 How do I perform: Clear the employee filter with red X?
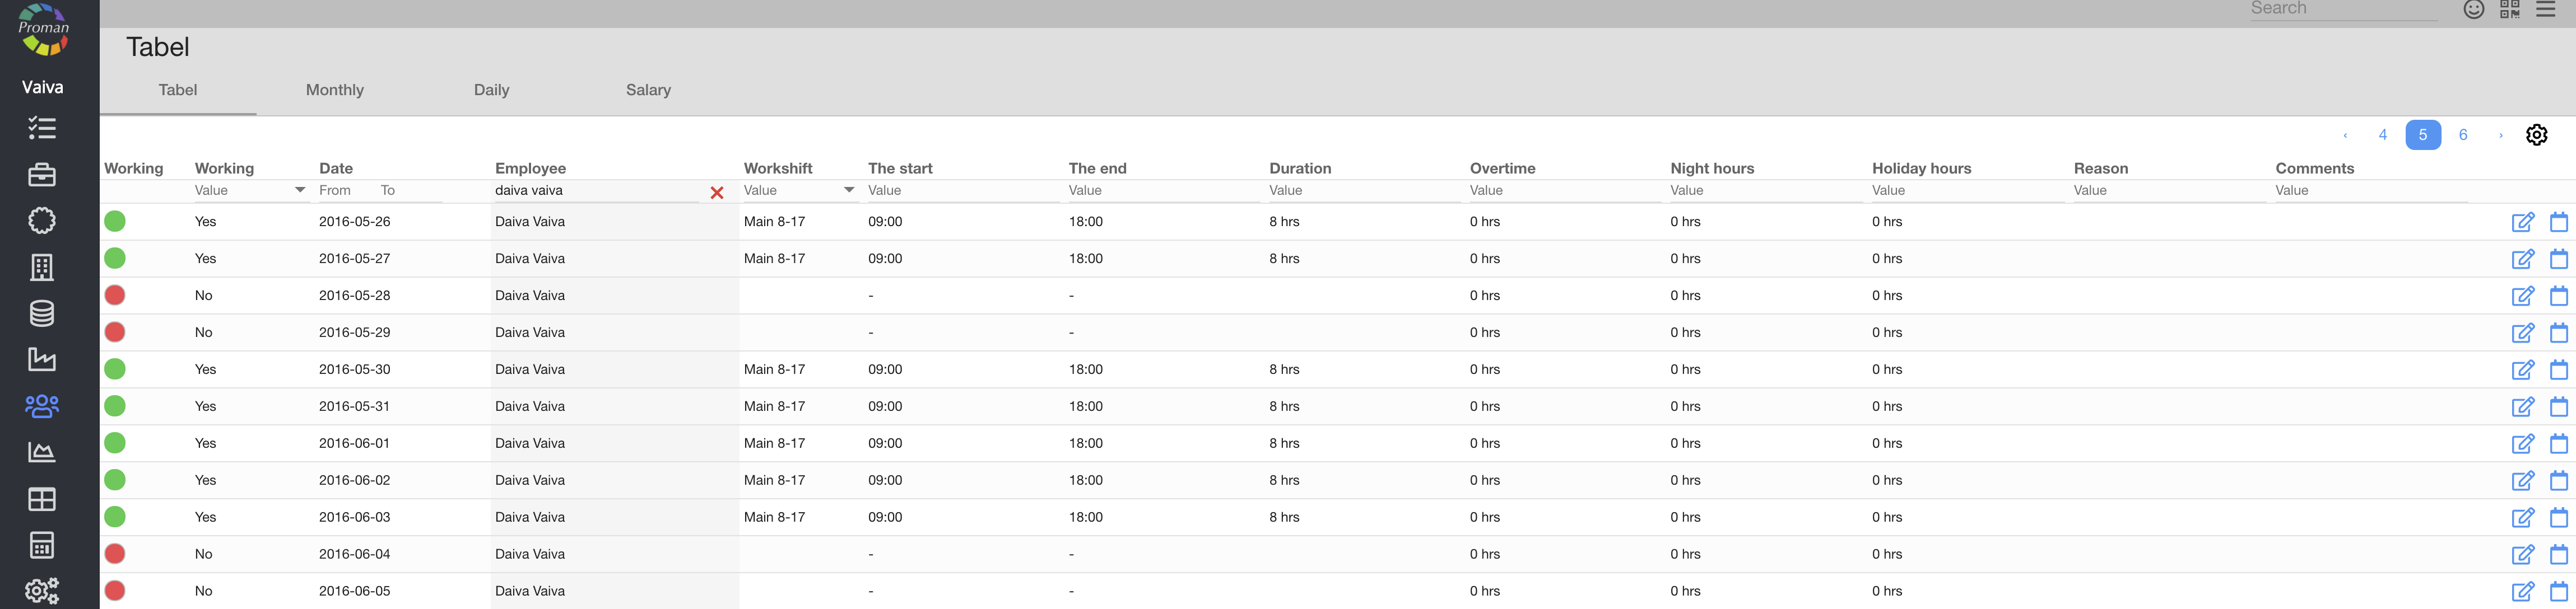click(x=716, y=193)
